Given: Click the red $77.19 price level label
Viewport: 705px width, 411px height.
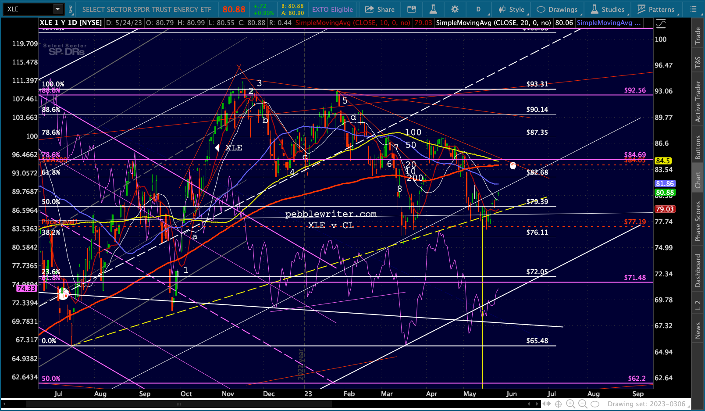Looking at the screenshot, I should point(635,222).
